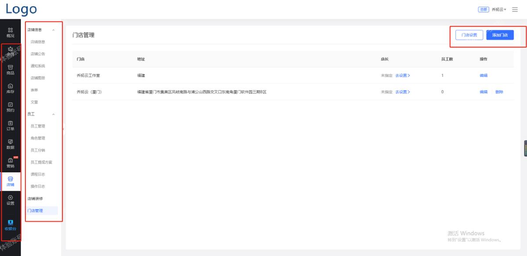Collapse the 员工 section chevron
The width and height of the screenshot is (527, 256).
coord(54,114)
